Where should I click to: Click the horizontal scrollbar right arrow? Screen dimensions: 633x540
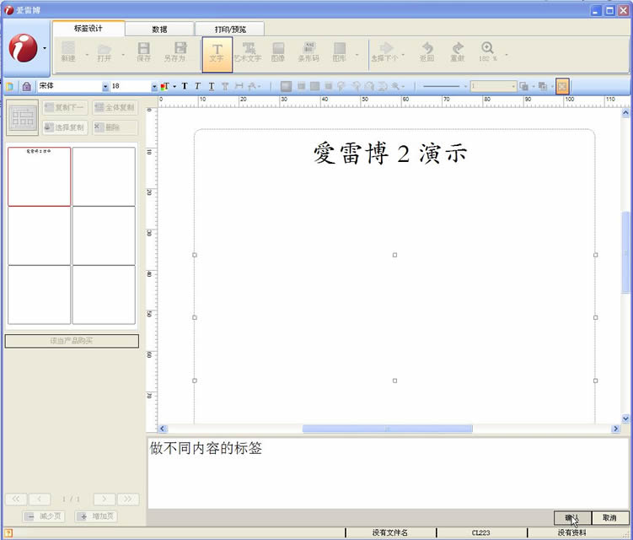point(615,429)
